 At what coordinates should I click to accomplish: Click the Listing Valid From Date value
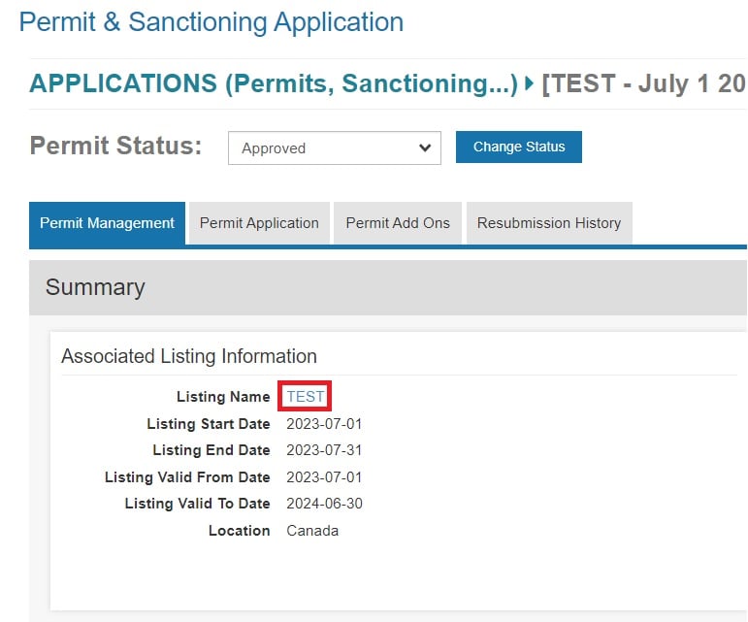[x=324, y=477]
